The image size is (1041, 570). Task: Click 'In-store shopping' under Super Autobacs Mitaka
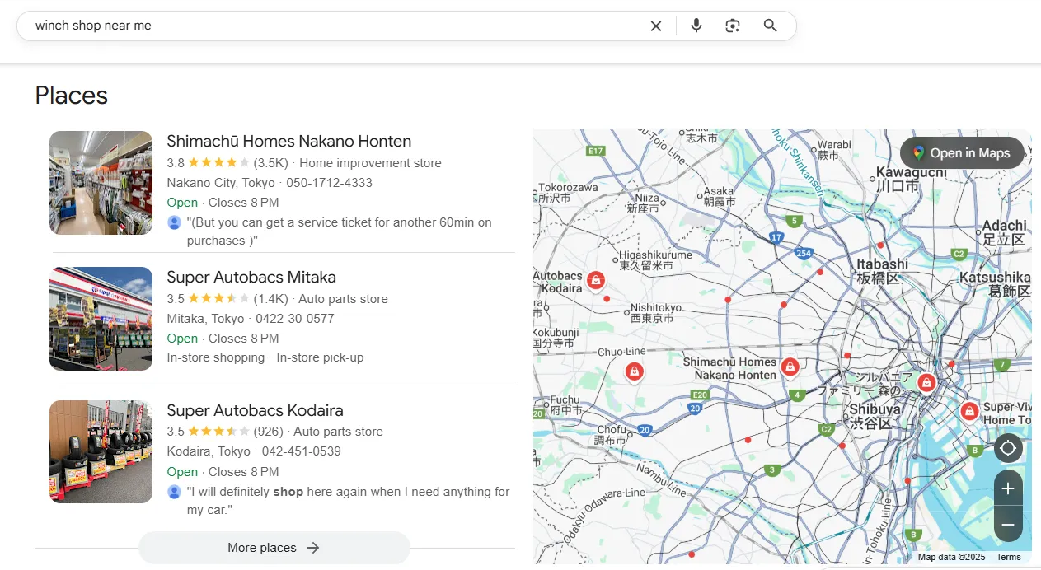[x=215, y=357]
